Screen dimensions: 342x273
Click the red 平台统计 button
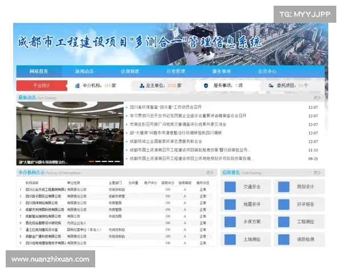tap(42, 85)
